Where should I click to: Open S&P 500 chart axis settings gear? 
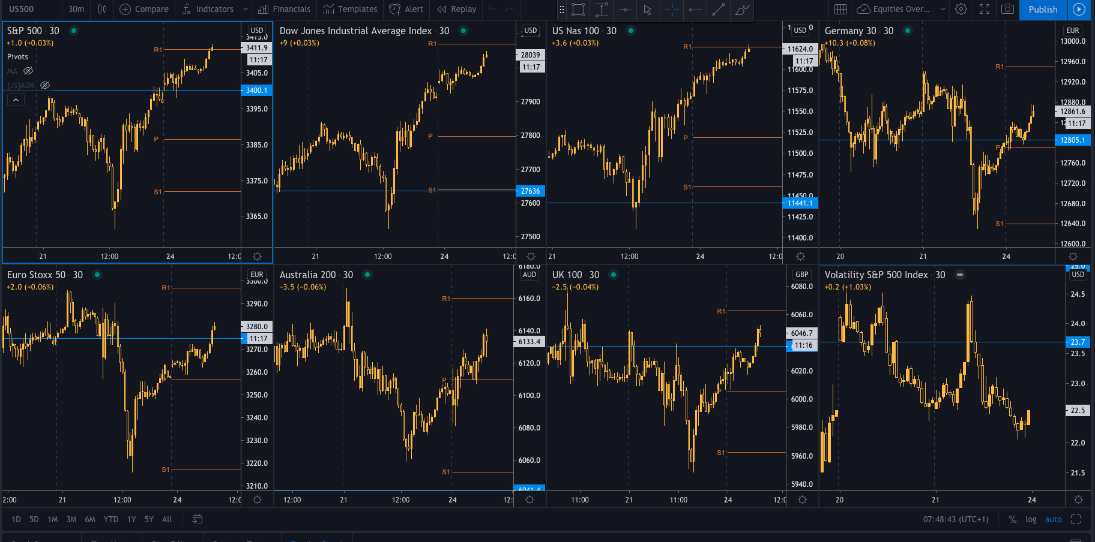(257, 256)
